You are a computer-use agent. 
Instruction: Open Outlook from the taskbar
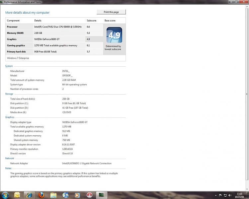pyautogui.click(x=17, y=195)
